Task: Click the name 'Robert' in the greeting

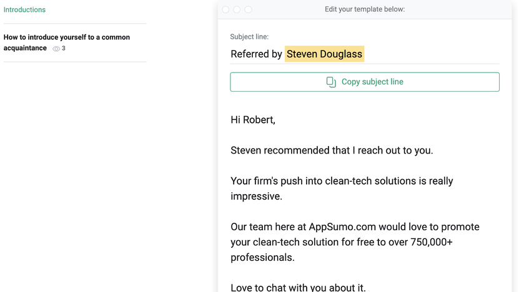Action: tap(259, 120)
